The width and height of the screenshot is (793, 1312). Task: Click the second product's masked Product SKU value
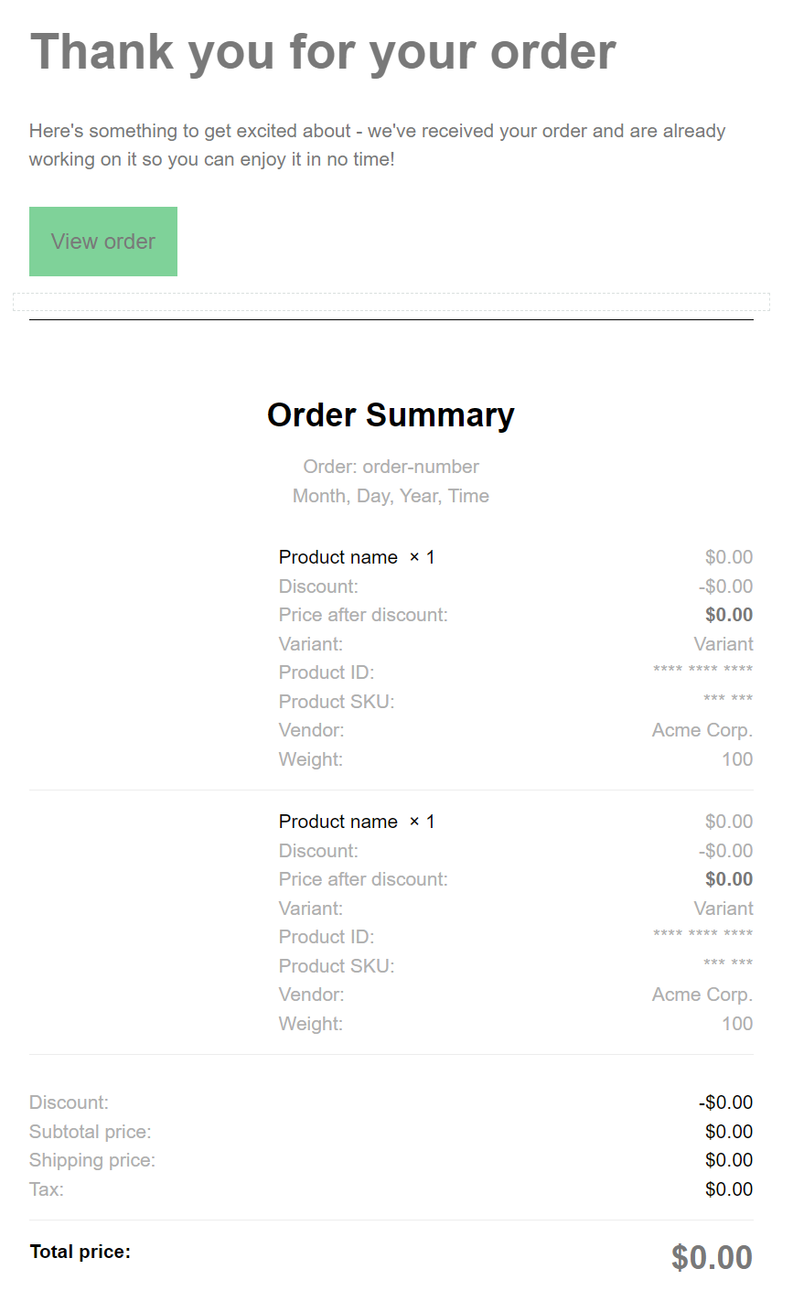tap(728, 963)
